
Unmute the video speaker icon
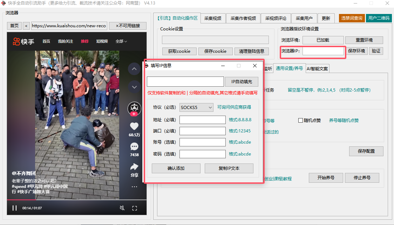tap(122, 208)
